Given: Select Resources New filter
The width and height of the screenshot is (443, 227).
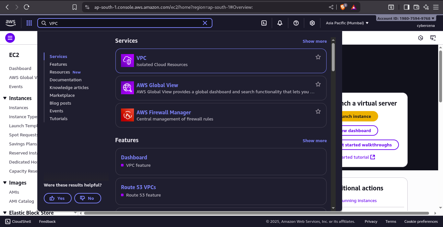Looking at the screenshot, I should pyautogui.click(x=65, y=72).
